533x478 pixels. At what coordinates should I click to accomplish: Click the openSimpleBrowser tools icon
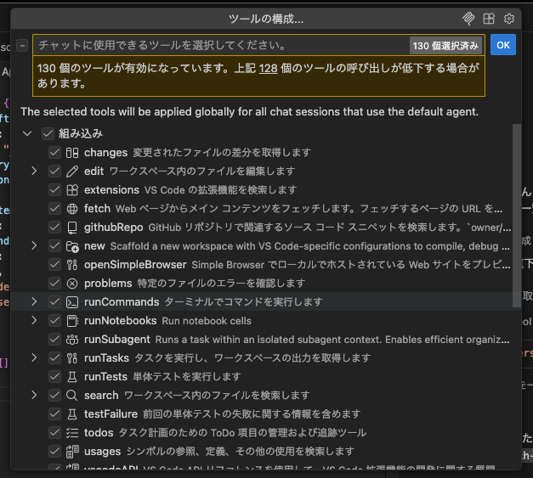(72, 265)
